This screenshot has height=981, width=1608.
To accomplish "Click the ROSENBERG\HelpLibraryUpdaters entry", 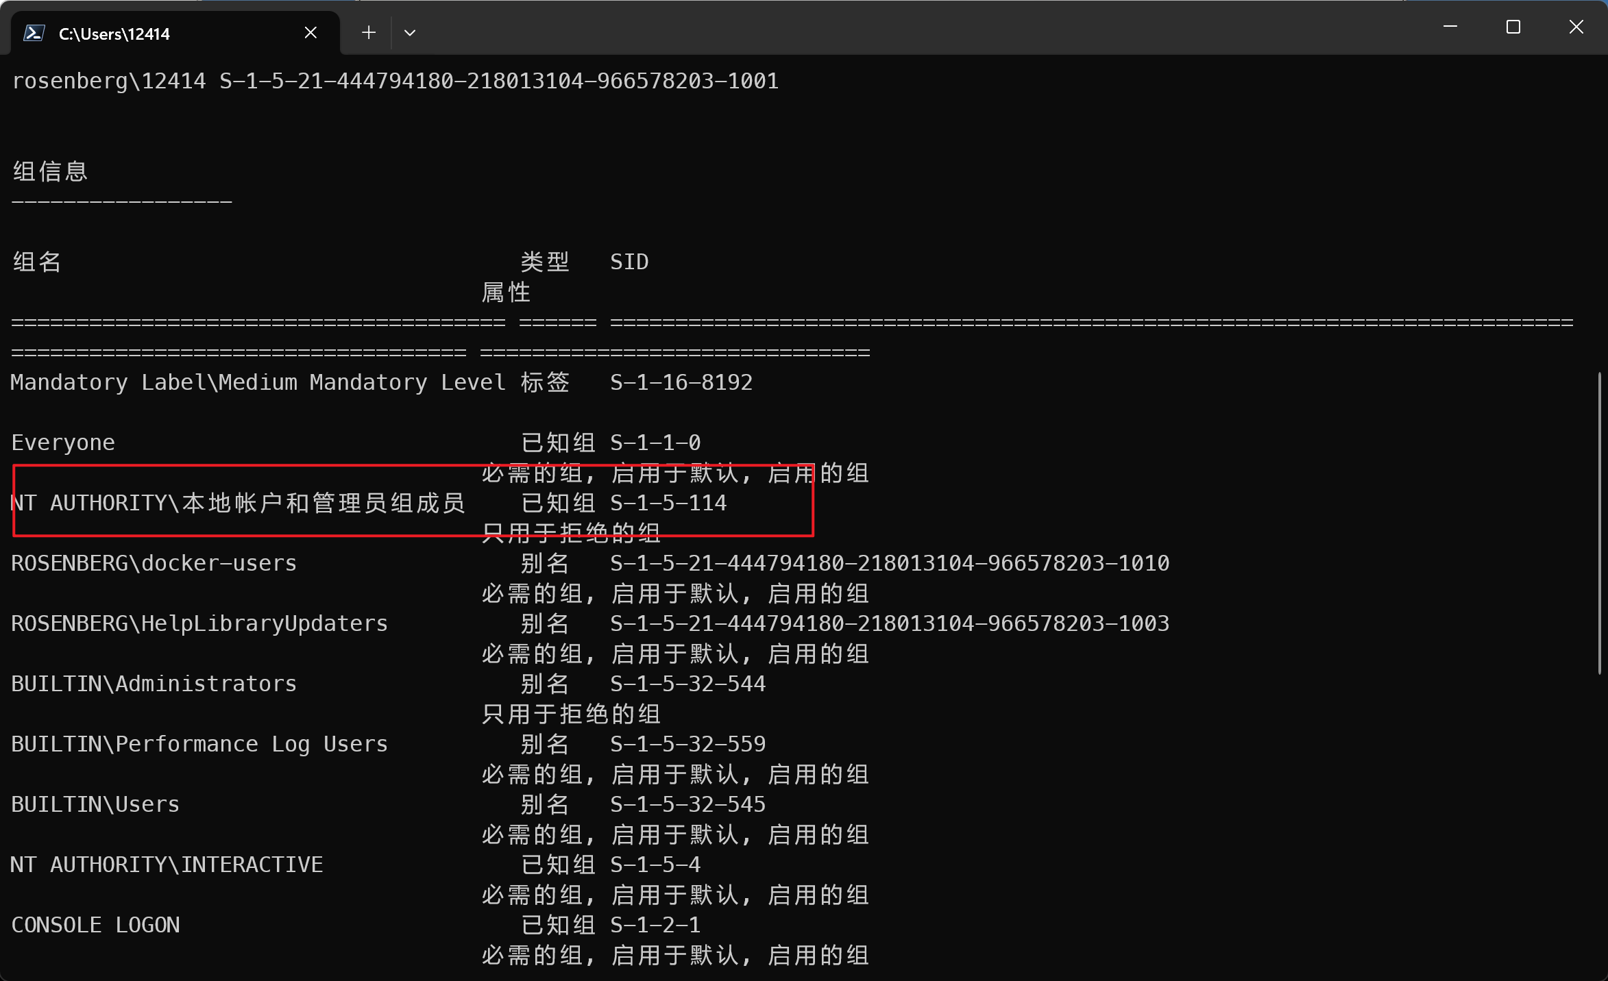I will (x=199, y=624).
